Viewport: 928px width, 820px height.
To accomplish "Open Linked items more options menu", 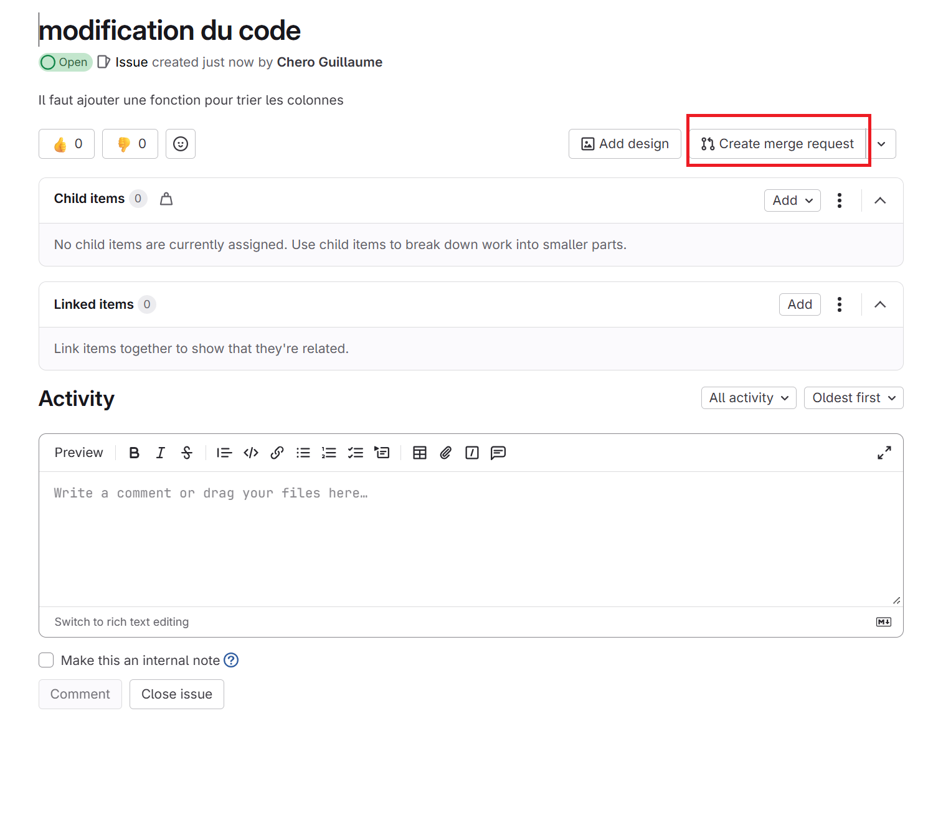I will click(x=840, y=304).
